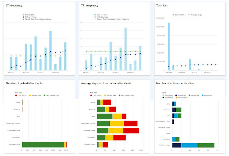
Task: Click last rolling average point in Total loss
Action: [216, 65]
